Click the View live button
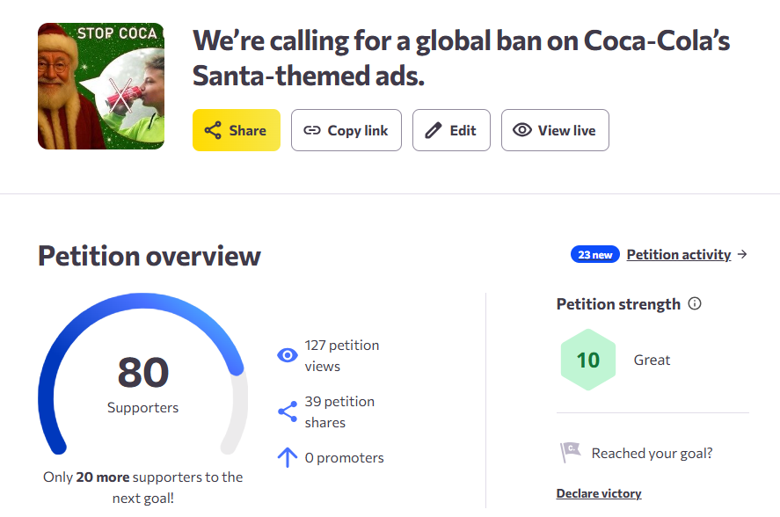 tap(555, 130)
